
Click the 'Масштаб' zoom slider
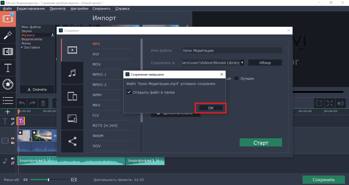click(x=49, y=180)
